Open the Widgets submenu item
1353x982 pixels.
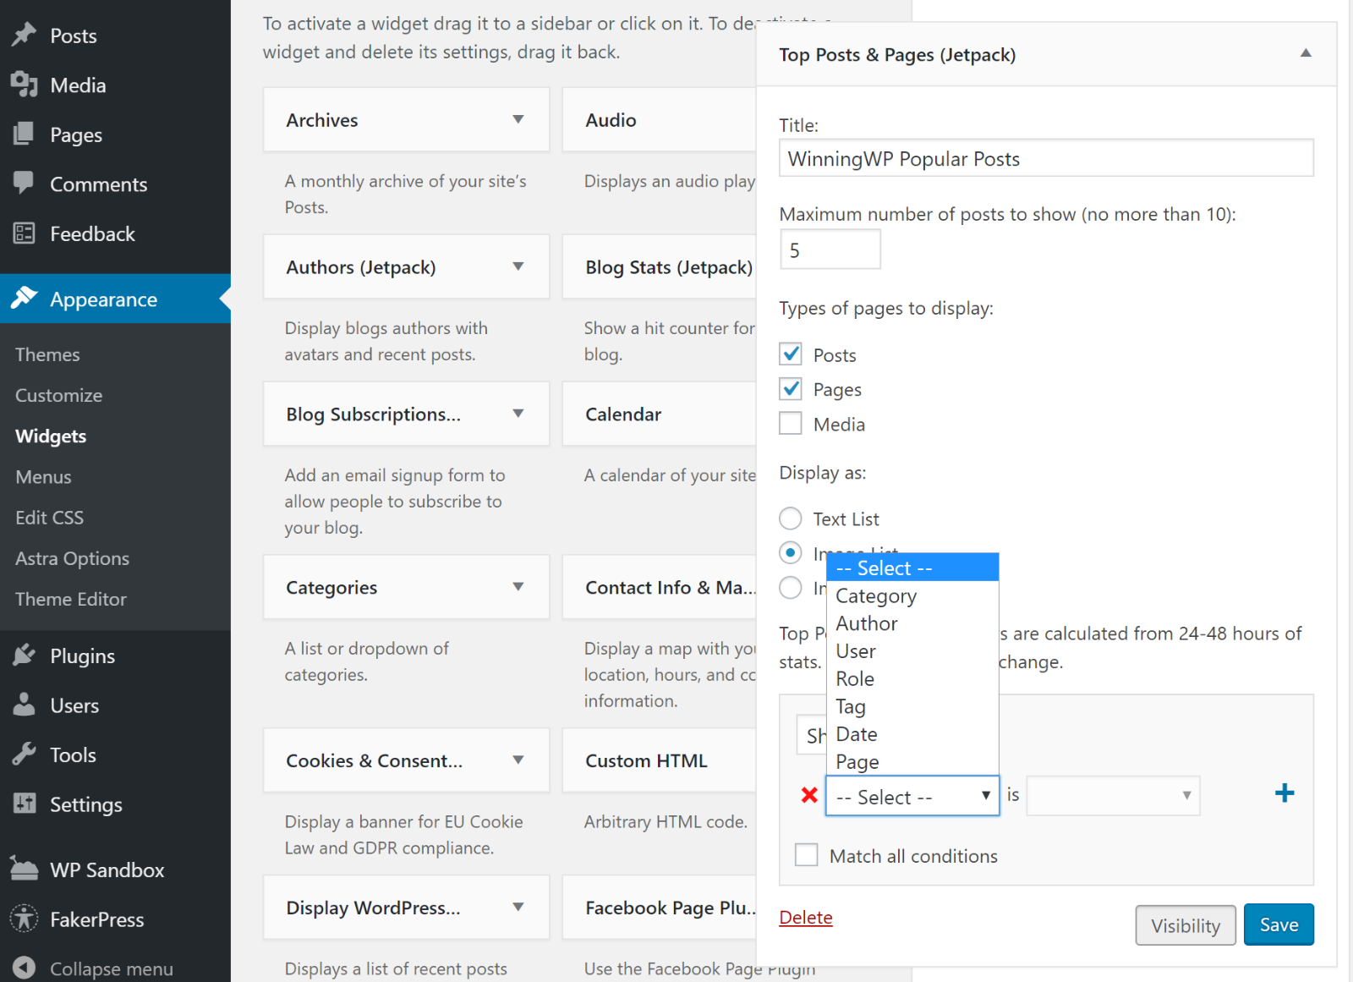pos(51,436)
